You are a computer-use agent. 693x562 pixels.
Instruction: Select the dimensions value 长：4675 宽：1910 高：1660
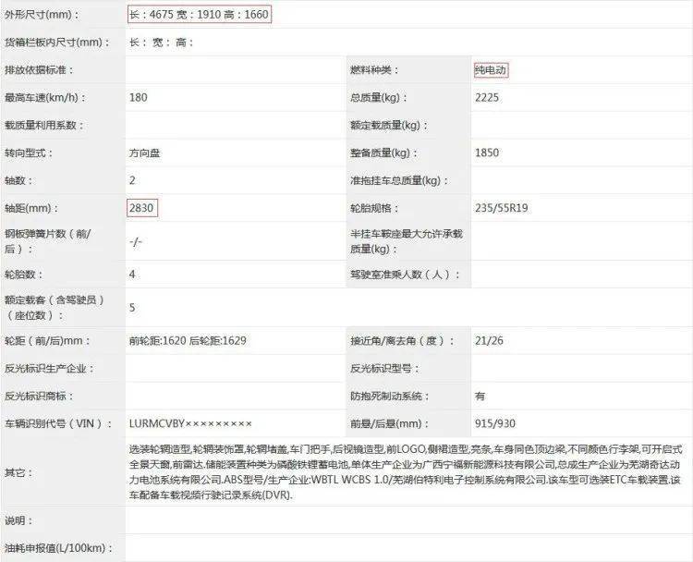(x=199, y=15)
